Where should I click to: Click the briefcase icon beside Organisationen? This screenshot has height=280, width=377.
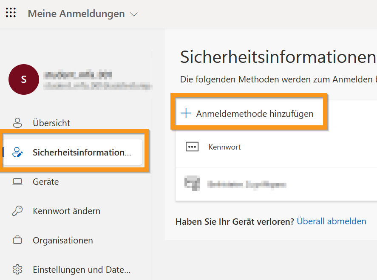click(x=17, y=240)
